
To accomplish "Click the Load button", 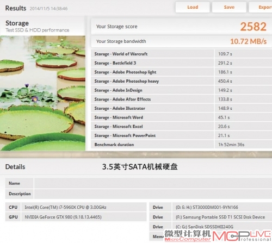I will click(193, 7).
